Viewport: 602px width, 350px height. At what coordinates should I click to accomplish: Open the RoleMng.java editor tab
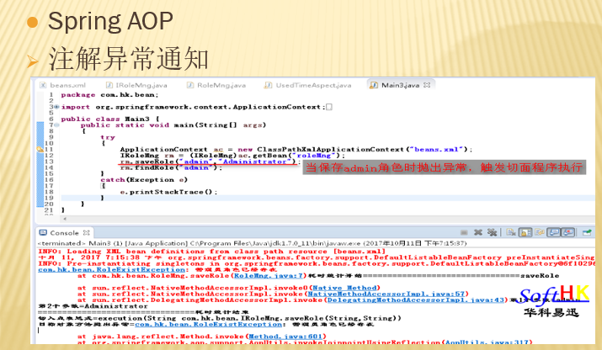pos(216,85)
